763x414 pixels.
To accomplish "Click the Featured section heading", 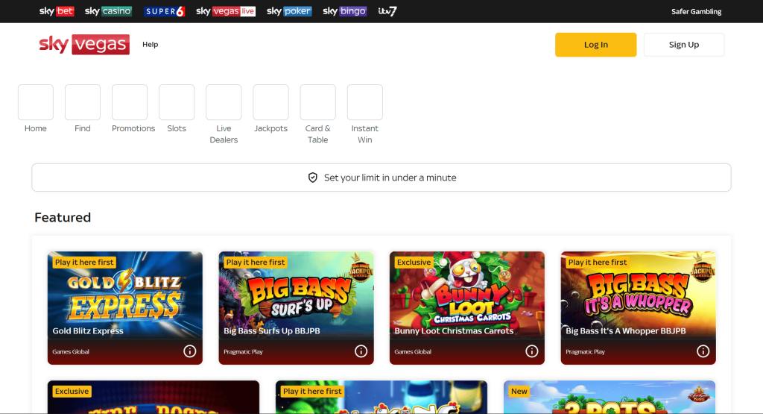I will click(x=63, y=217).
